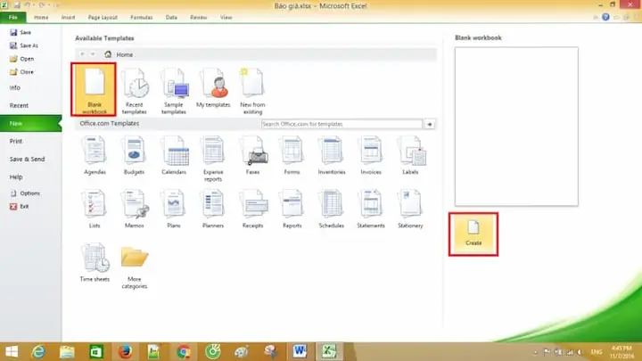The width and height of the screenshot is (642, 361).
Task: Click the File tab
Action: click(13, 17)
